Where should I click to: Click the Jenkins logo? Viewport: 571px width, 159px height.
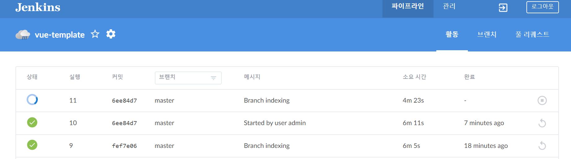38,7
